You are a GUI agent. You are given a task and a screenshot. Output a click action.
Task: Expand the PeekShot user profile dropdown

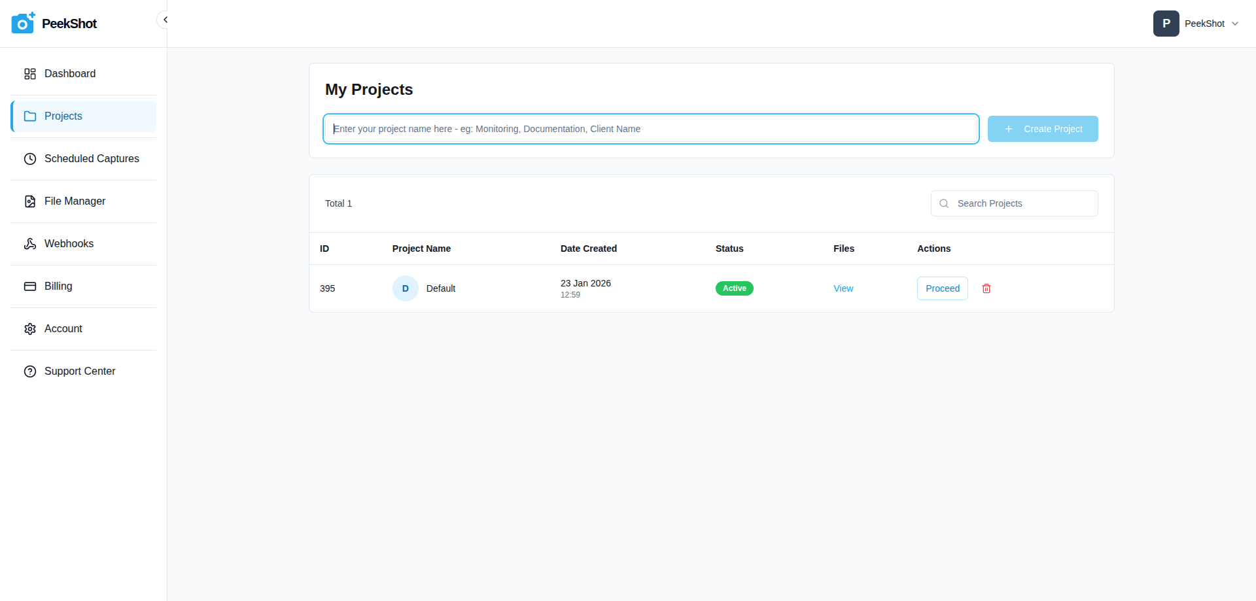click(1235, 24)
